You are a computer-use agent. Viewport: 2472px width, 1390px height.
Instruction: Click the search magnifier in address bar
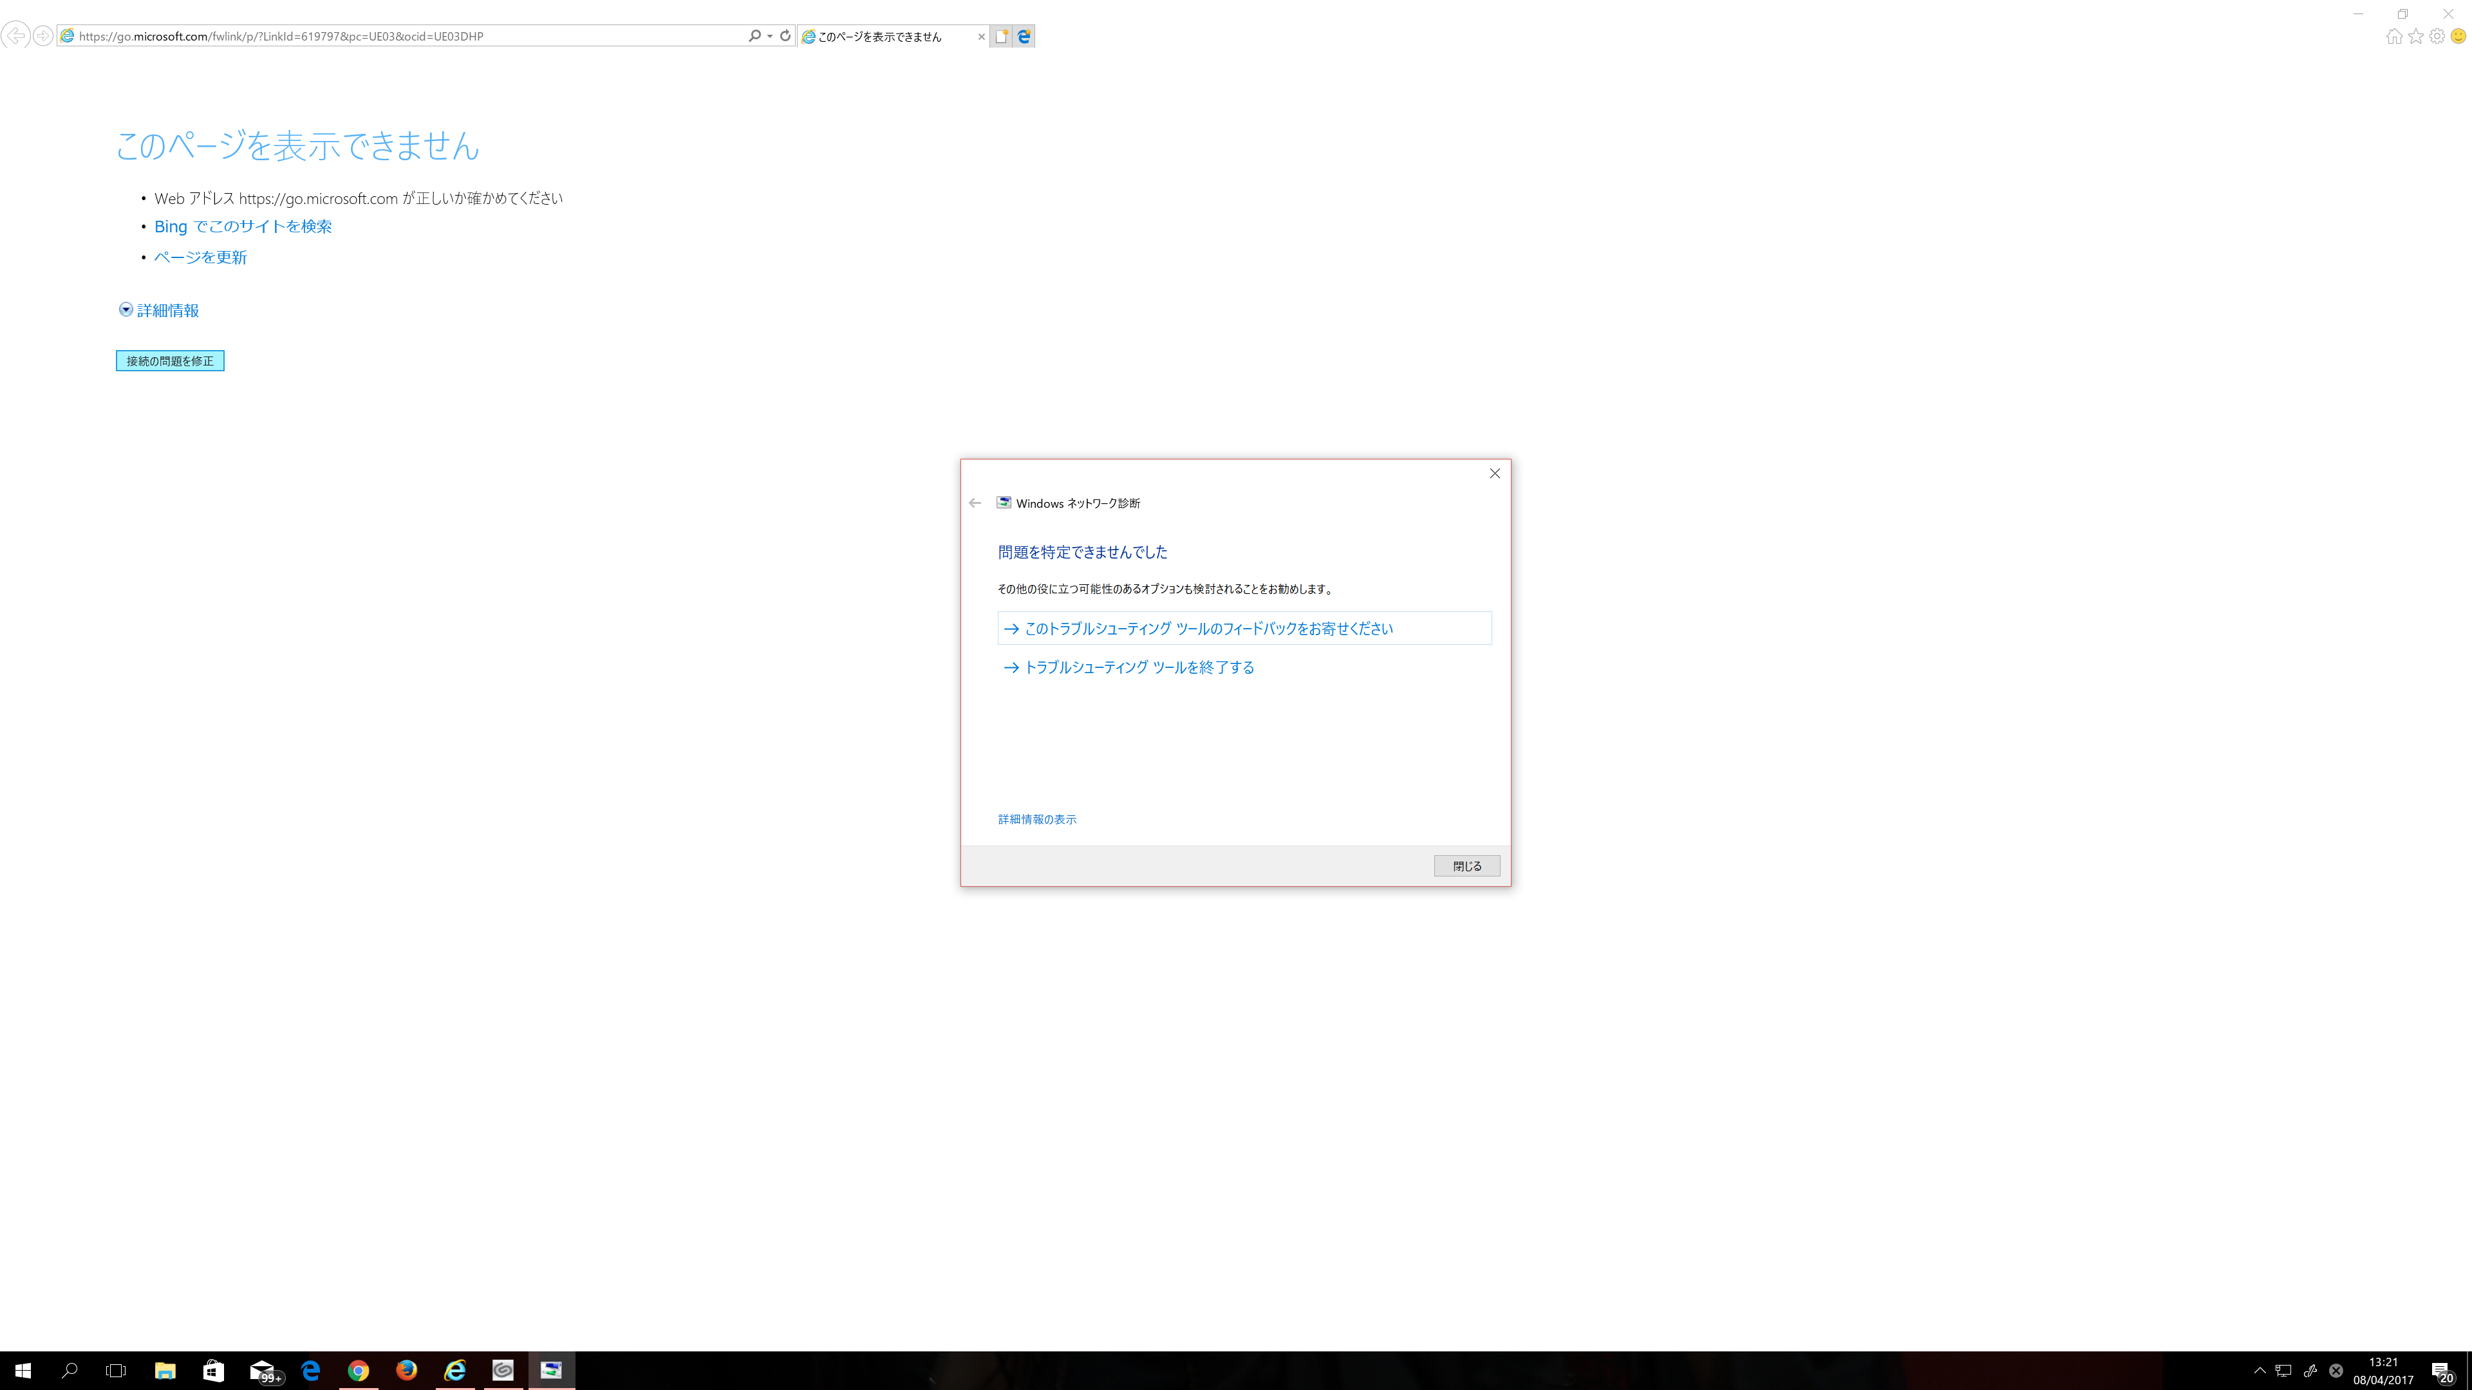[754, 35]
